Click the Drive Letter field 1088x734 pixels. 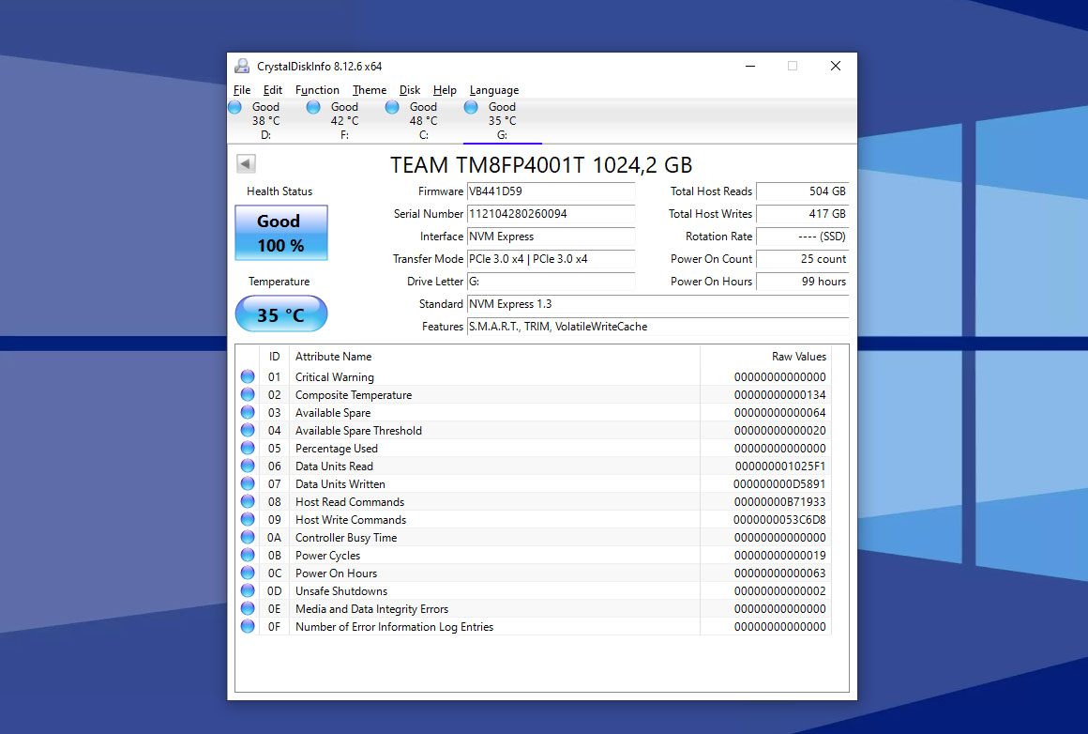pyautogui.click(x=551, y=282)
